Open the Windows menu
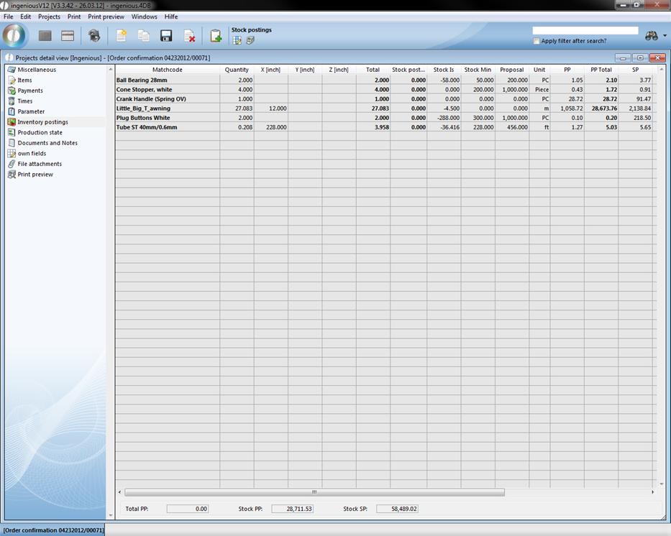671x536 pixels. [144, 17]
